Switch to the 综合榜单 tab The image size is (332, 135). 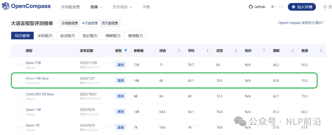22,36
